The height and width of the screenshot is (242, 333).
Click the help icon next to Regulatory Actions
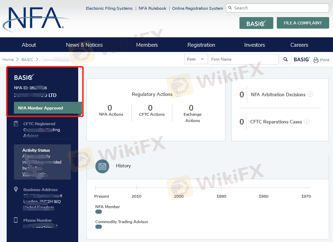(x=177, y=94)
